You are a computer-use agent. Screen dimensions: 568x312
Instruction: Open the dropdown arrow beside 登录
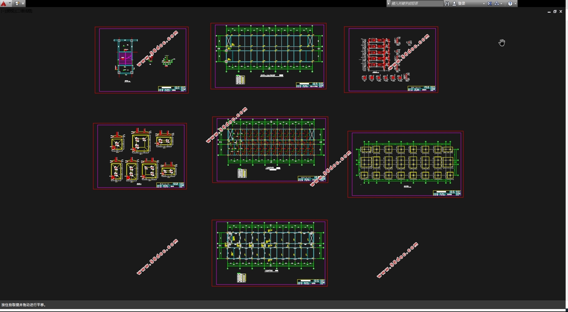point(484,4)
